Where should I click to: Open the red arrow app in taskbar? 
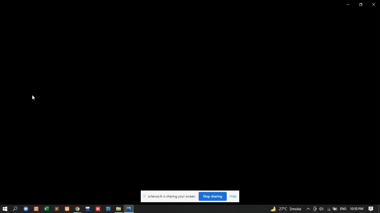[x=98, y=209]
